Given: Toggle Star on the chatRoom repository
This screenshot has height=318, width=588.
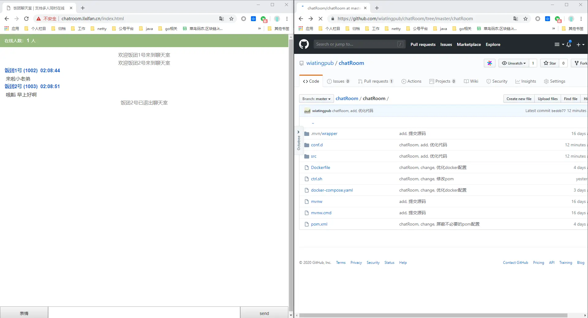Looking at the screenshot, I should click(x=550, y=63).
